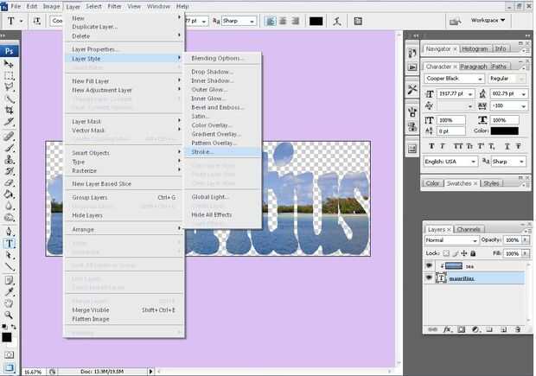
Task: Click the Fill 100% field
Action: click(x=512, y=253)
